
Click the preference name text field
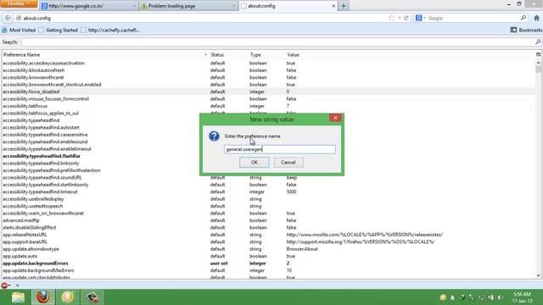point(280,149)
